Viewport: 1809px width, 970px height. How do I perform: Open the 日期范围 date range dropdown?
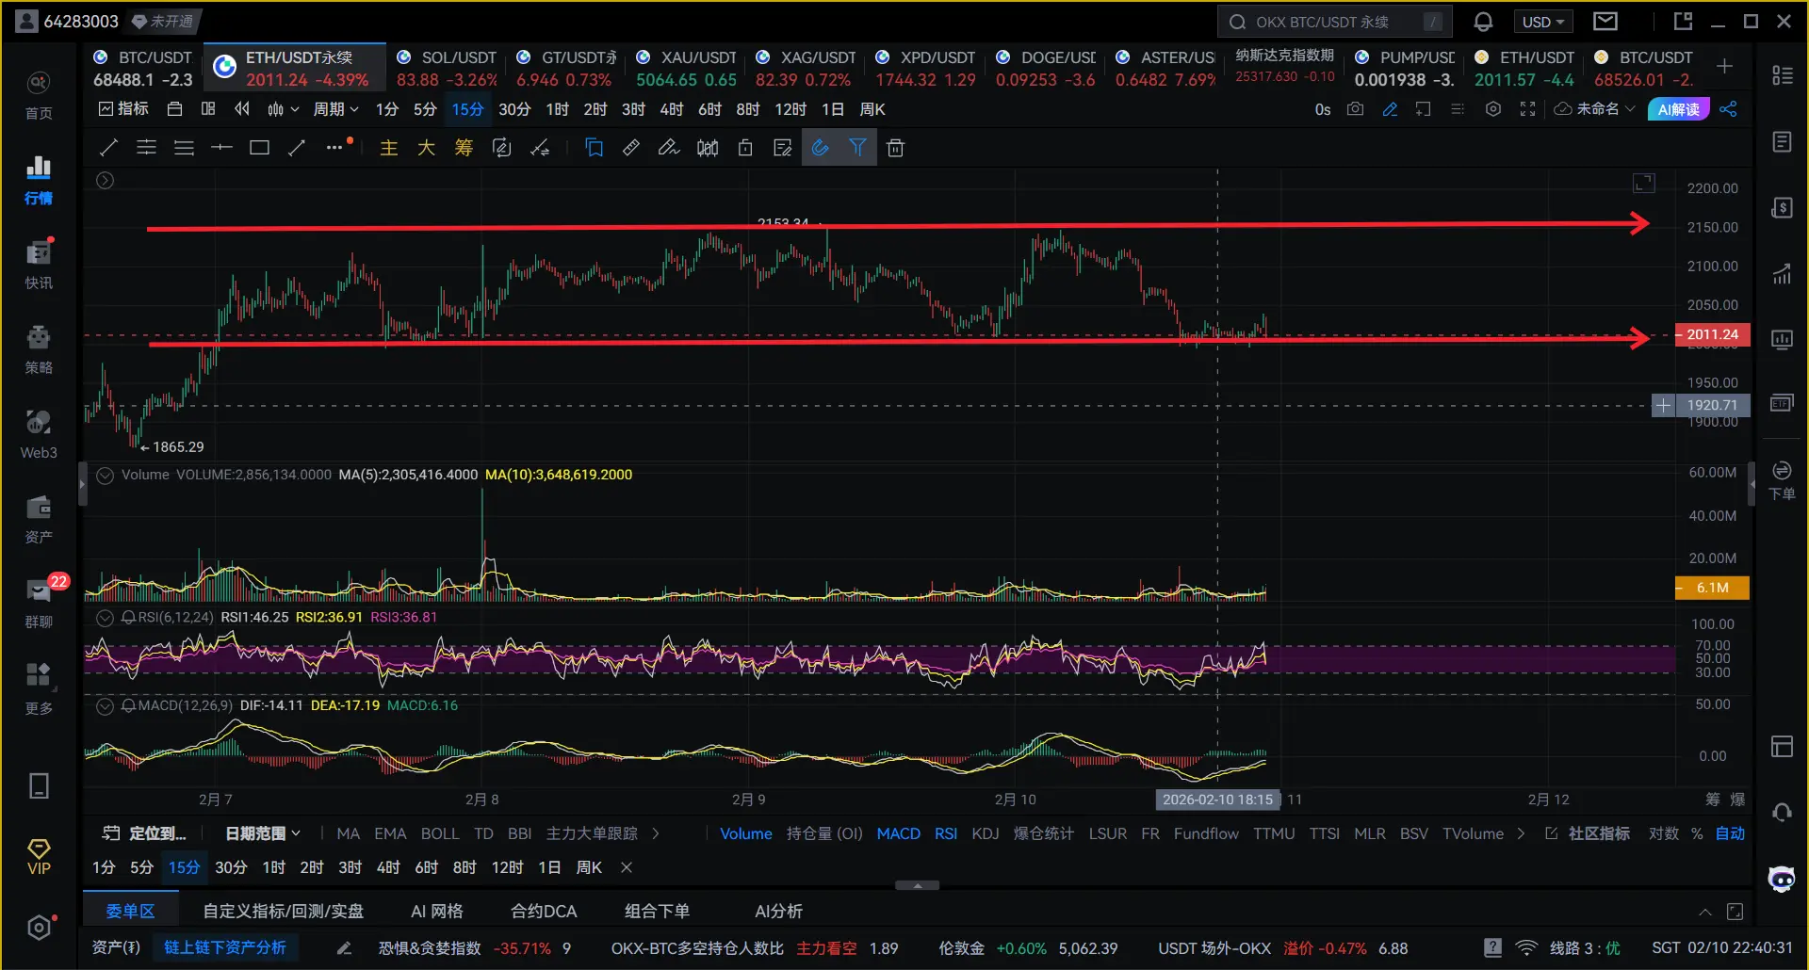click(x=263, y=833)
